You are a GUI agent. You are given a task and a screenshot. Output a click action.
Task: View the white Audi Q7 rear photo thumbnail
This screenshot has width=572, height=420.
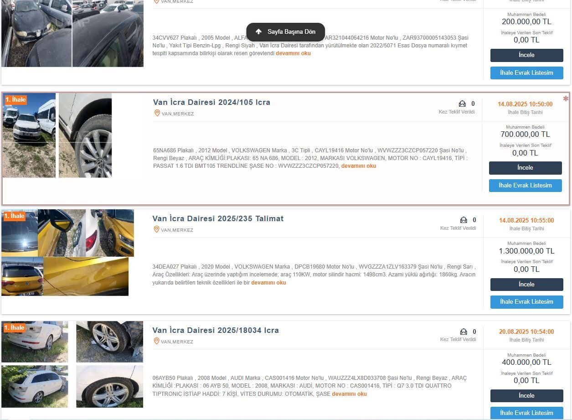pos(35,342)
